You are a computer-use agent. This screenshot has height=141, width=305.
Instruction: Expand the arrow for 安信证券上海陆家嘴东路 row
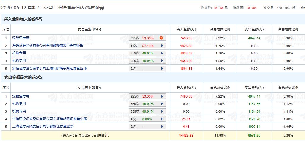[x=162, y=69]
